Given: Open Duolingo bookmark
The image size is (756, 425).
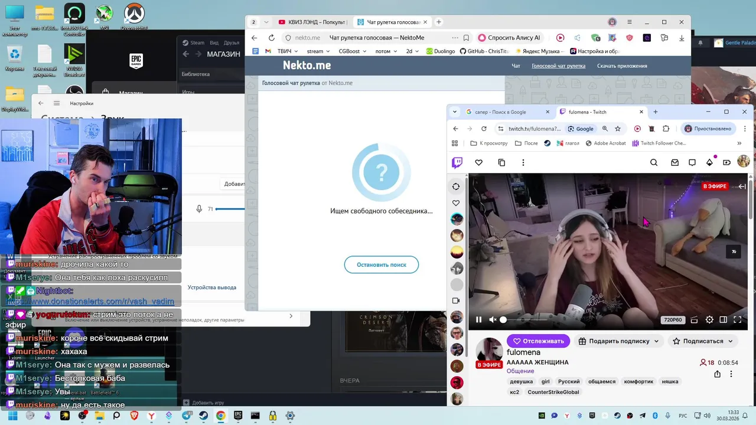Looking at the screenshot, I should 441,51.
